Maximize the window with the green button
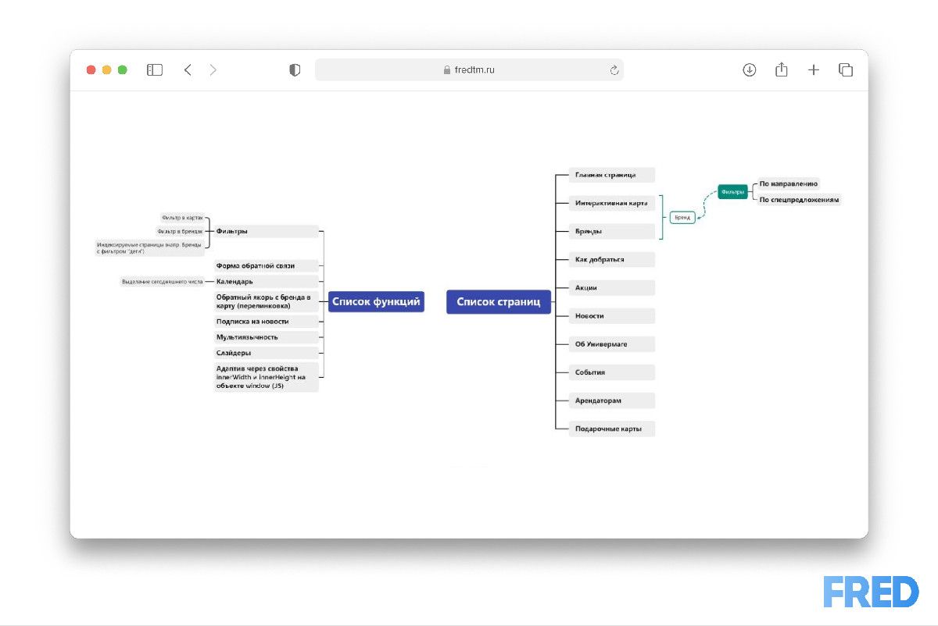 pyautogui.click(x=123, y=70)
